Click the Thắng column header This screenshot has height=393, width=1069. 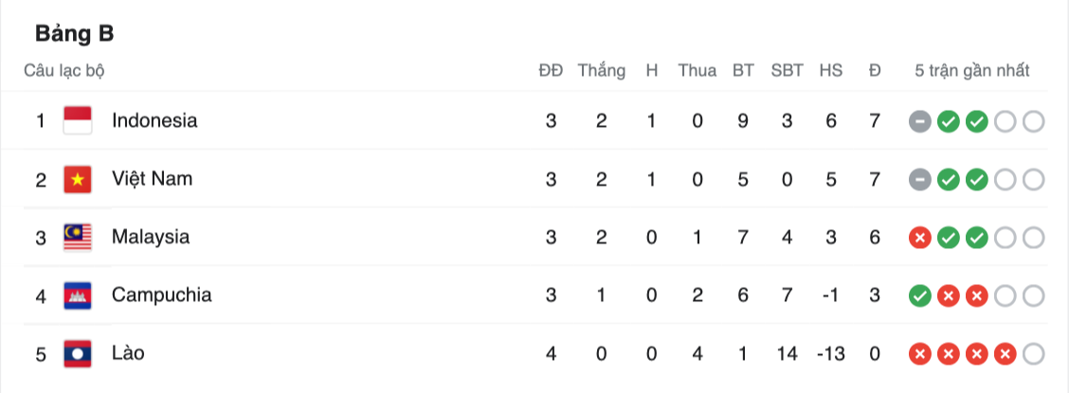coord(602,71)
